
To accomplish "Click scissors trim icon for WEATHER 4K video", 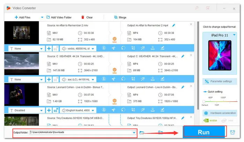I will [114, 79].
